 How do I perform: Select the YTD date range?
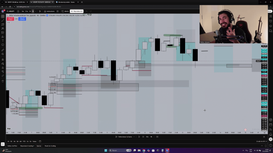[23, 141]
